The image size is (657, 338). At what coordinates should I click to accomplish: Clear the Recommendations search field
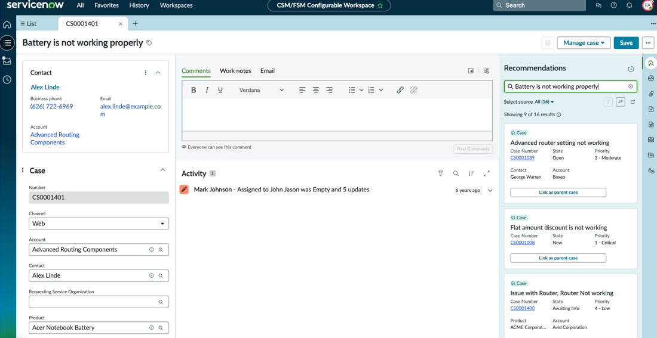[x=631, y=86]
